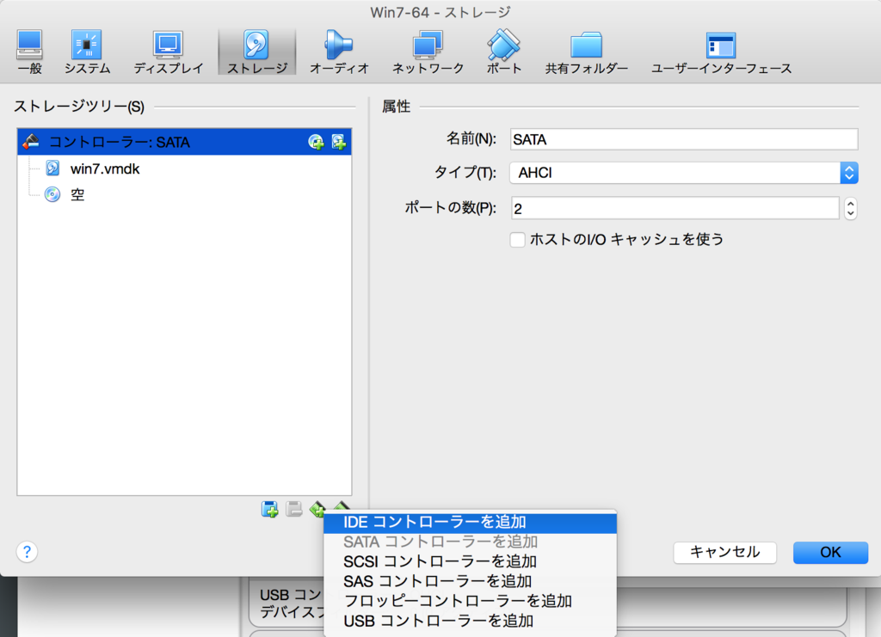Screen dimensions: 881x637
Task: Click the キャンセル button
Action: pyautogui.click(x=724, y=552)
